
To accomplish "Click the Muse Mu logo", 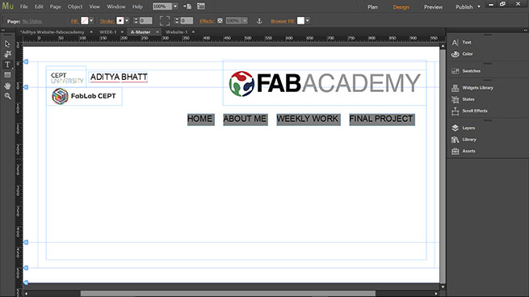I will pos(7,6).
